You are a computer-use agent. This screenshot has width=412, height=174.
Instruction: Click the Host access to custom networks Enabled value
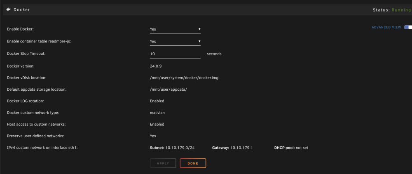(157, 125)
